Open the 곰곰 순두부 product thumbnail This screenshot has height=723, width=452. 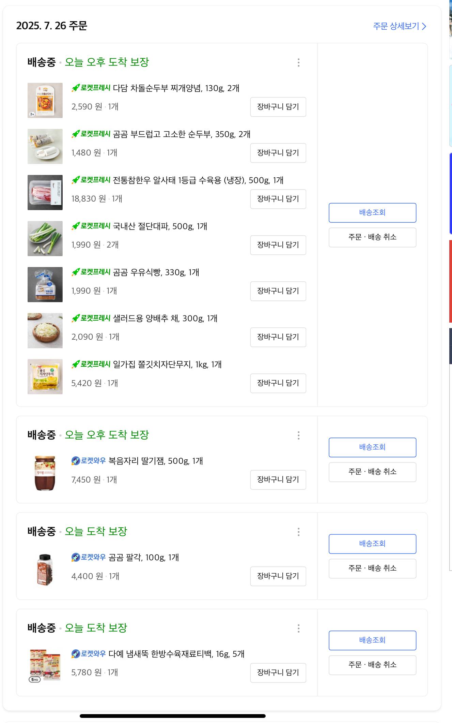(x=45, y=146)
